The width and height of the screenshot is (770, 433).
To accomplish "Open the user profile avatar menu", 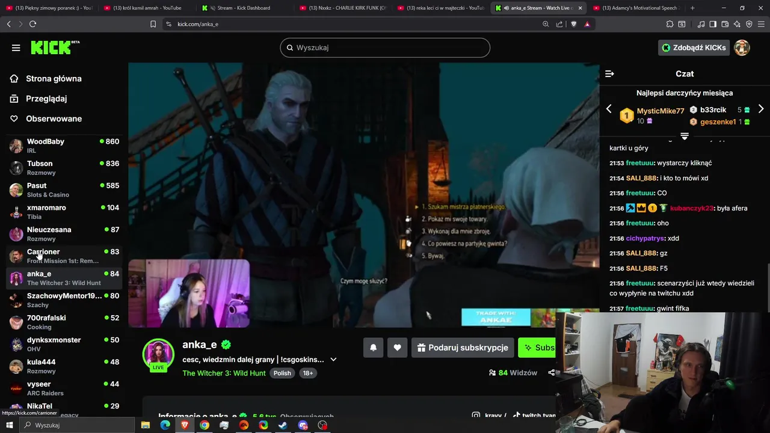I will click(742, 48).
